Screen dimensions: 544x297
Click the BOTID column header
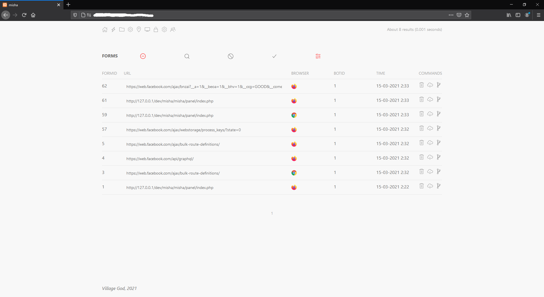click(339, 73)
